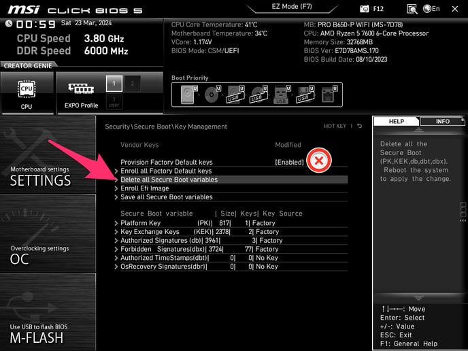Select the USB hard disk boot device
This screenshot has height=351, width=468.
click(x=235, y=95)
